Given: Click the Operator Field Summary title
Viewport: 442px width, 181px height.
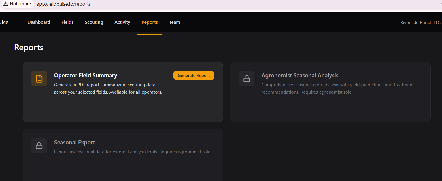Looking at the screenshot, I should tap(86, 76).
